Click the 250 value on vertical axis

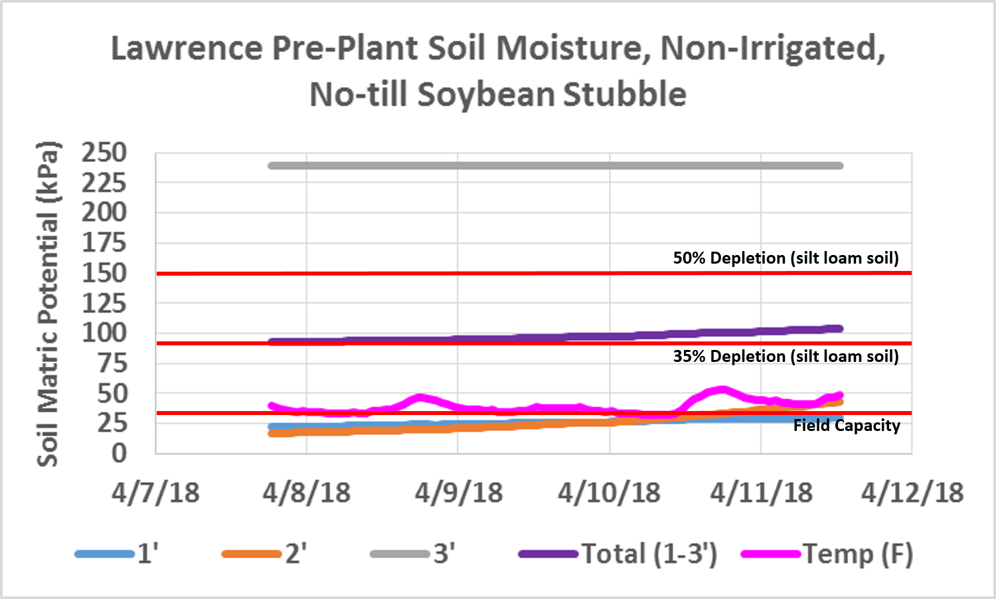(104, 153)
